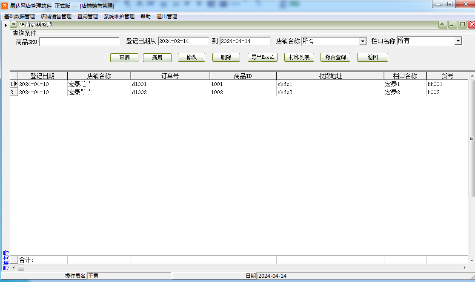Click vertical scrollbar up arrow
This screenshot has height=282, width=475.
472,75
